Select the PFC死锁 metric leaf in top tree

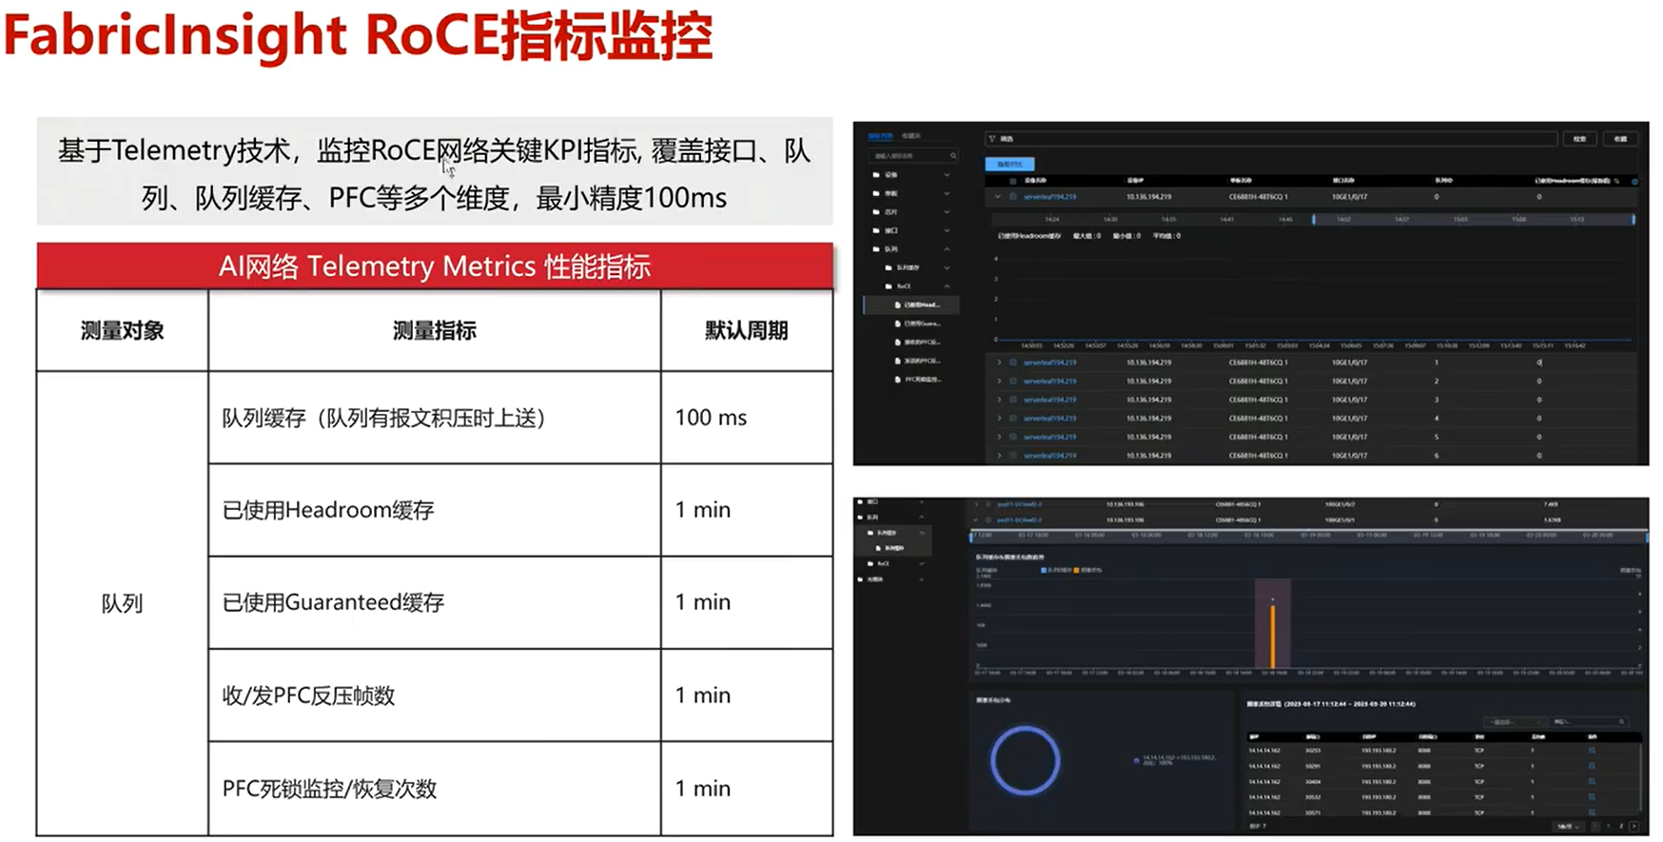919,379
